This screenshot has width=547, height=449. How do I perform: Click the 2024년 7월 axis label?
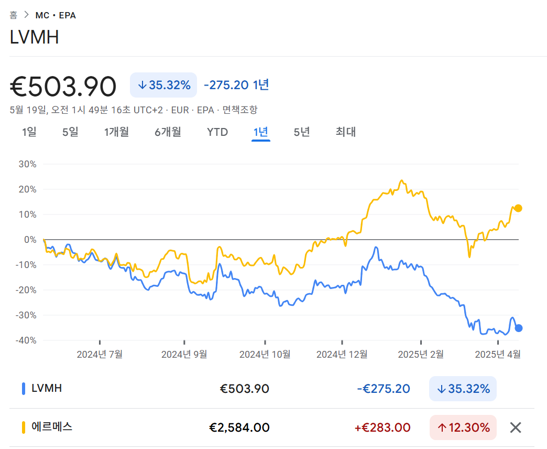[x=100, y=355]
